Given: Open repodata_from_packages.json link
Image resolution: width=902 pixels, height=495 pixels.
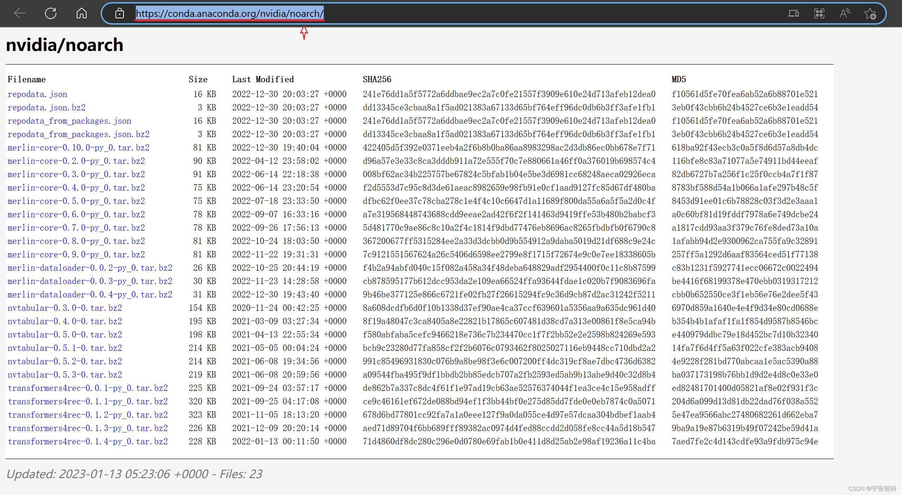Looking at the screenshot, I should [x=69, y=121].
